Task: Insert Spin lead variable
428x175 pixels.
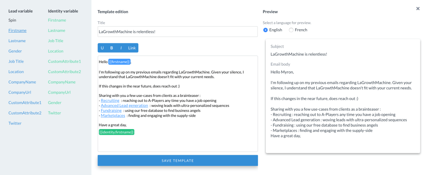Action: (13, 20)
